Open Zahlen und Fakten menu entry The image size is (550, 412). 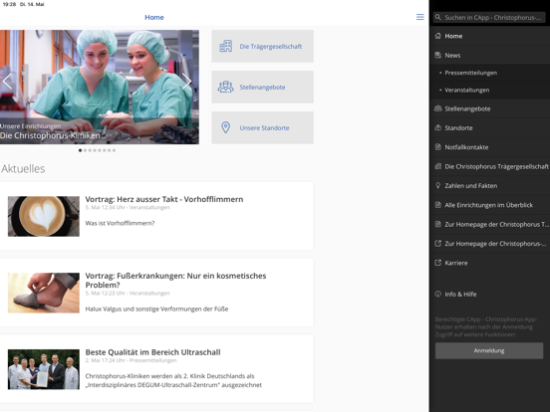(489, 186)
